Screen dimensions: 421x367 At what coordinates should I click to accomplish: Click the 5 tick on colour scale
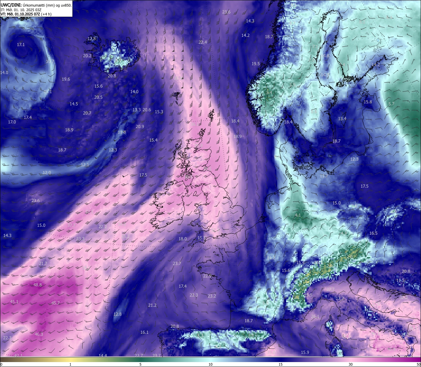pyautogui.click(x=140, y=364)
